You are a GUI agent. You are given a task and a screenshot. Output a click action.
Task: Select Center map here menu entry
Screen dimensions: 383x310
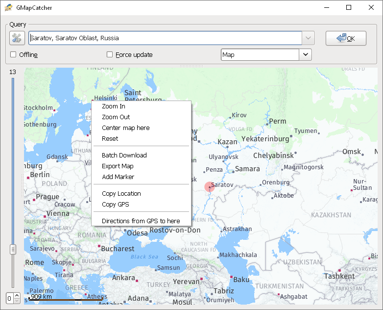click(x=141, y=128)
